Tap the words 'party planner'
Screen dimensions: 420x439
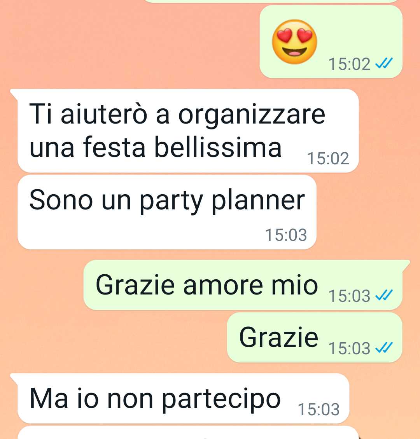click(222, 201)
